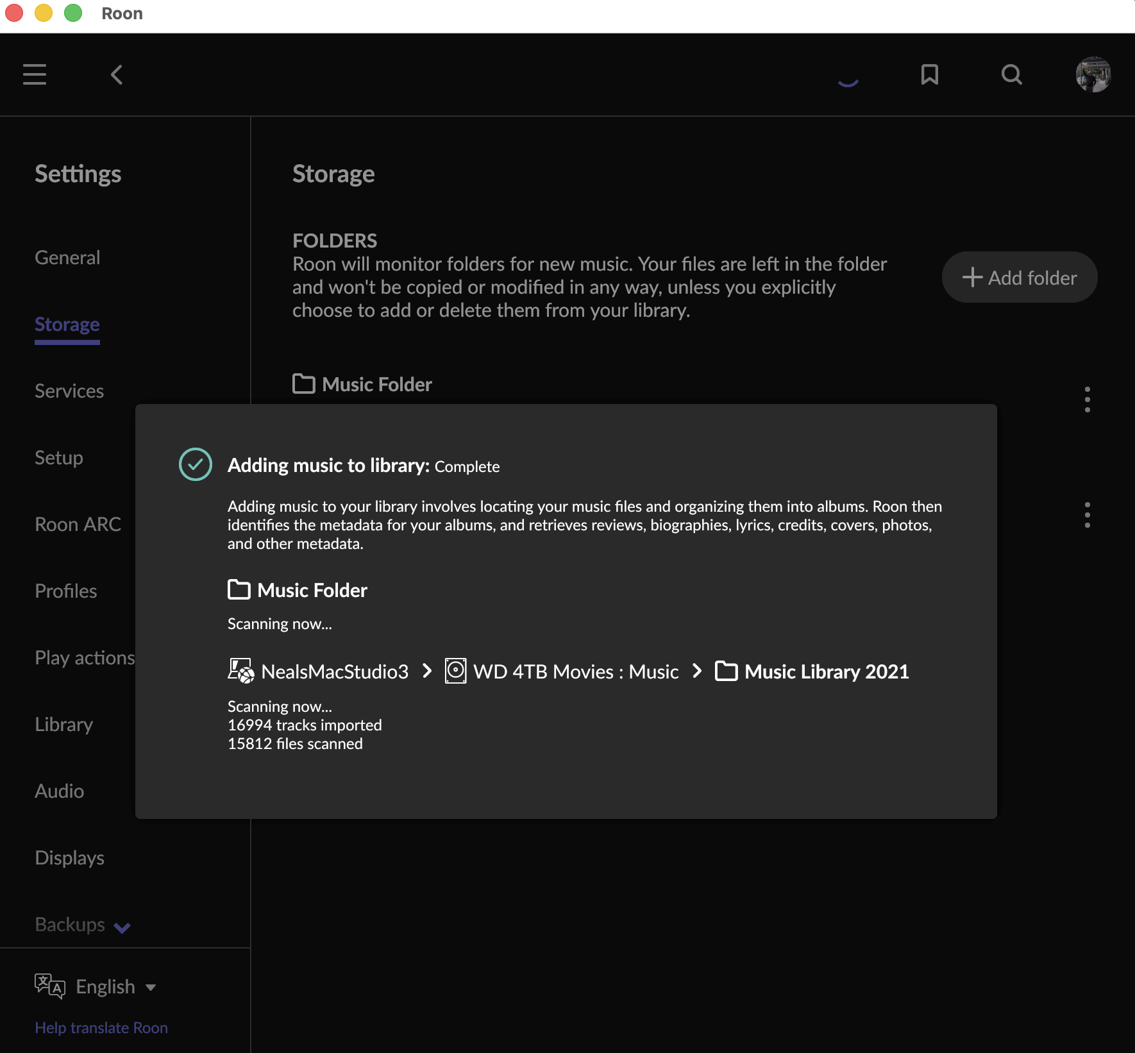Click the WD 4TB Movies drive icon
This screenshot has width=1135, height=1053.
[455, 671]
